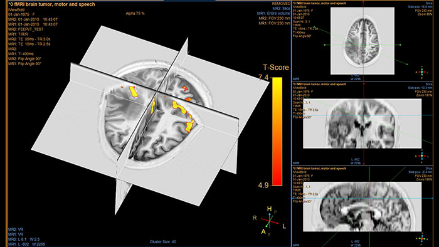Select the axial MPR brain slice image
The image size is (439, 247).
click(x=362, y=41)
